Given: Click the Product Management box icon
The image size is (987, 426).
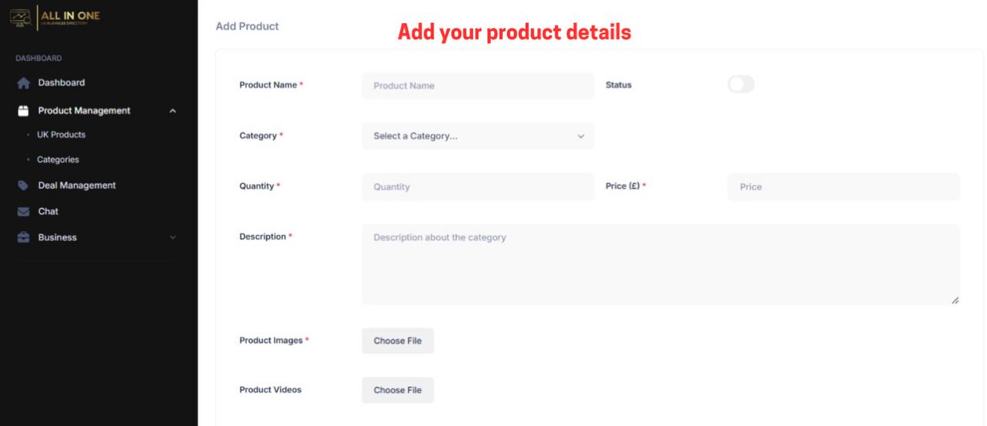Looking at the screenshot, I should [23, 111].
